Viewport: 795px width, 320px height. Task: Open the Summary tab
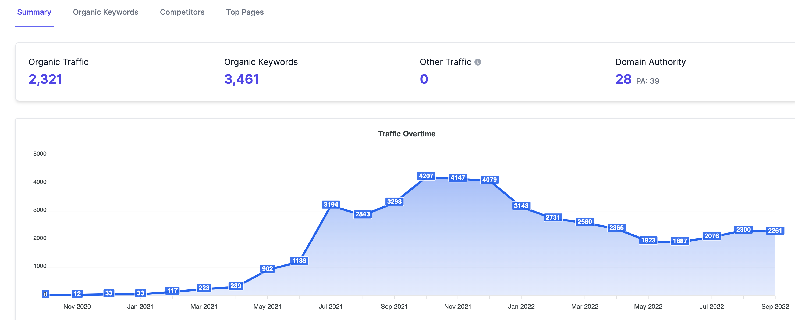tap(34, 12)
